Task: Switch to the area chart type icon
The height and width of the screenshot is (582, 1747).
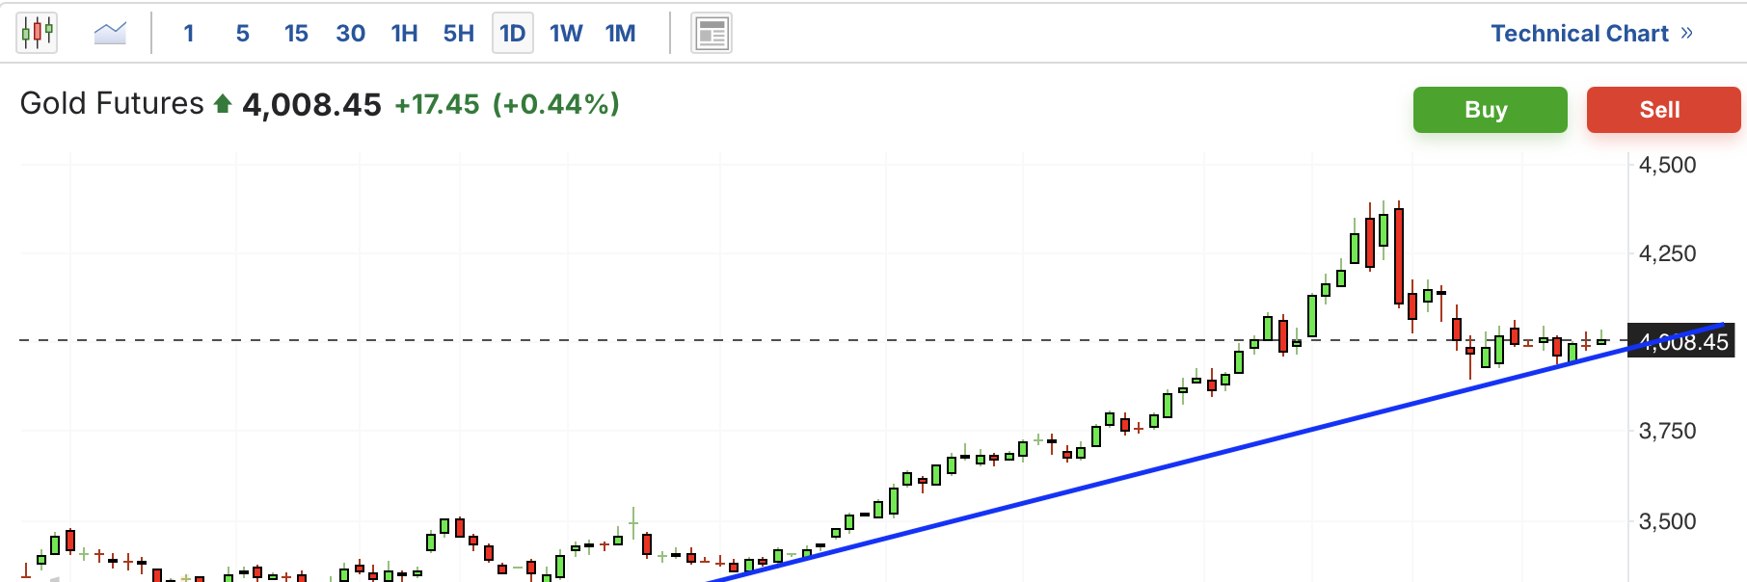Action: (110, 34)
